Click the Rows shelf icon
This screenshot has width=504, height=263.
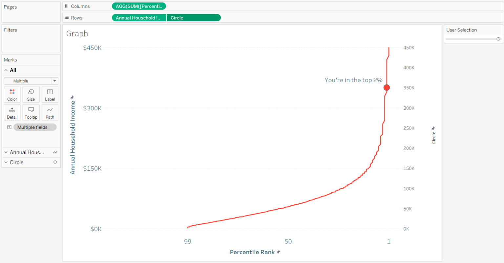click(67, 17)
